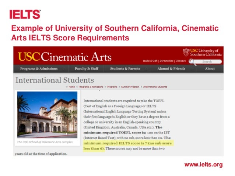Click the Cinematic Arts complex photo
The height and width of the screenshot is (176, 235).
click(x=47, y=115)
